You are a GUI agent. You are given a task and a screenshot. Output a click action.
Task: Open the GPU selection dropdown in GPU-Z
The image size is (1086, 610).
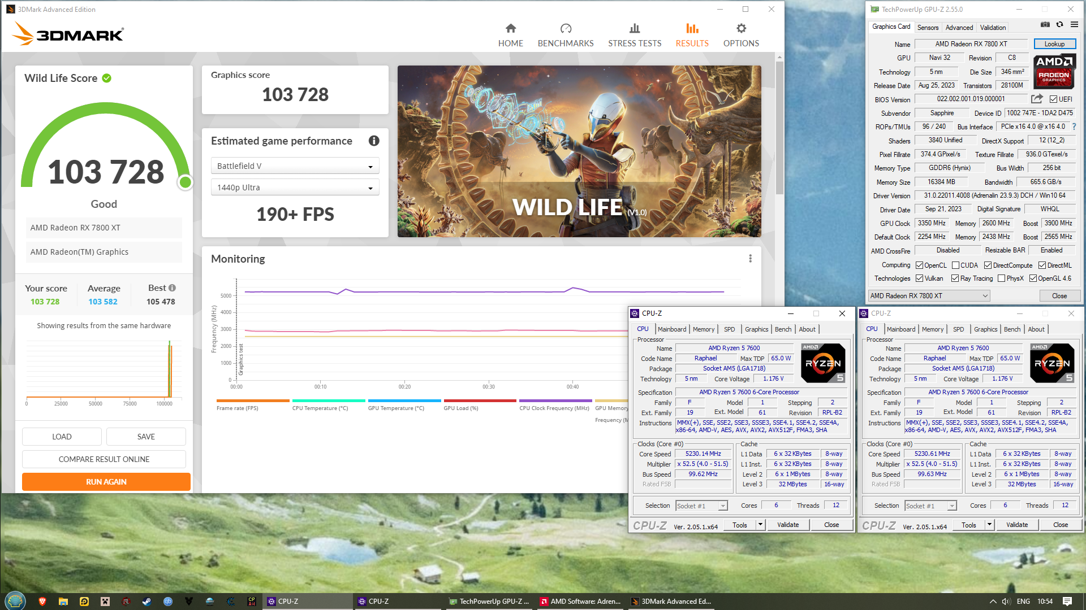(929, 295)
